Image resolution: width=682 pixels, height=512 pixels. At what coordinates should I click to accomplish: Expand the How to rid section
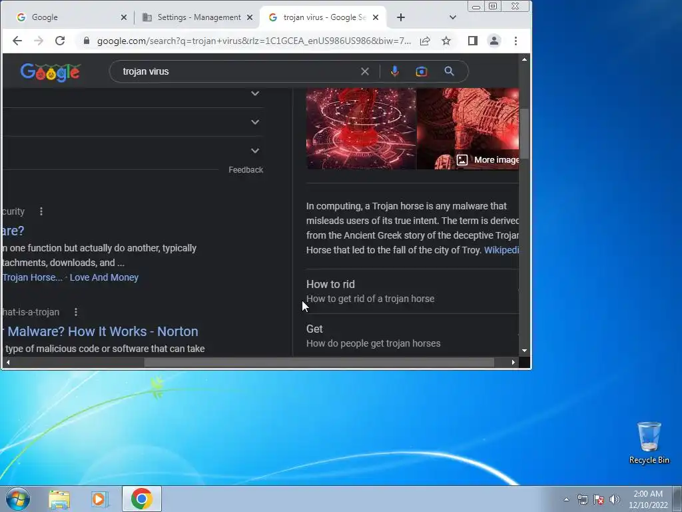412,291
